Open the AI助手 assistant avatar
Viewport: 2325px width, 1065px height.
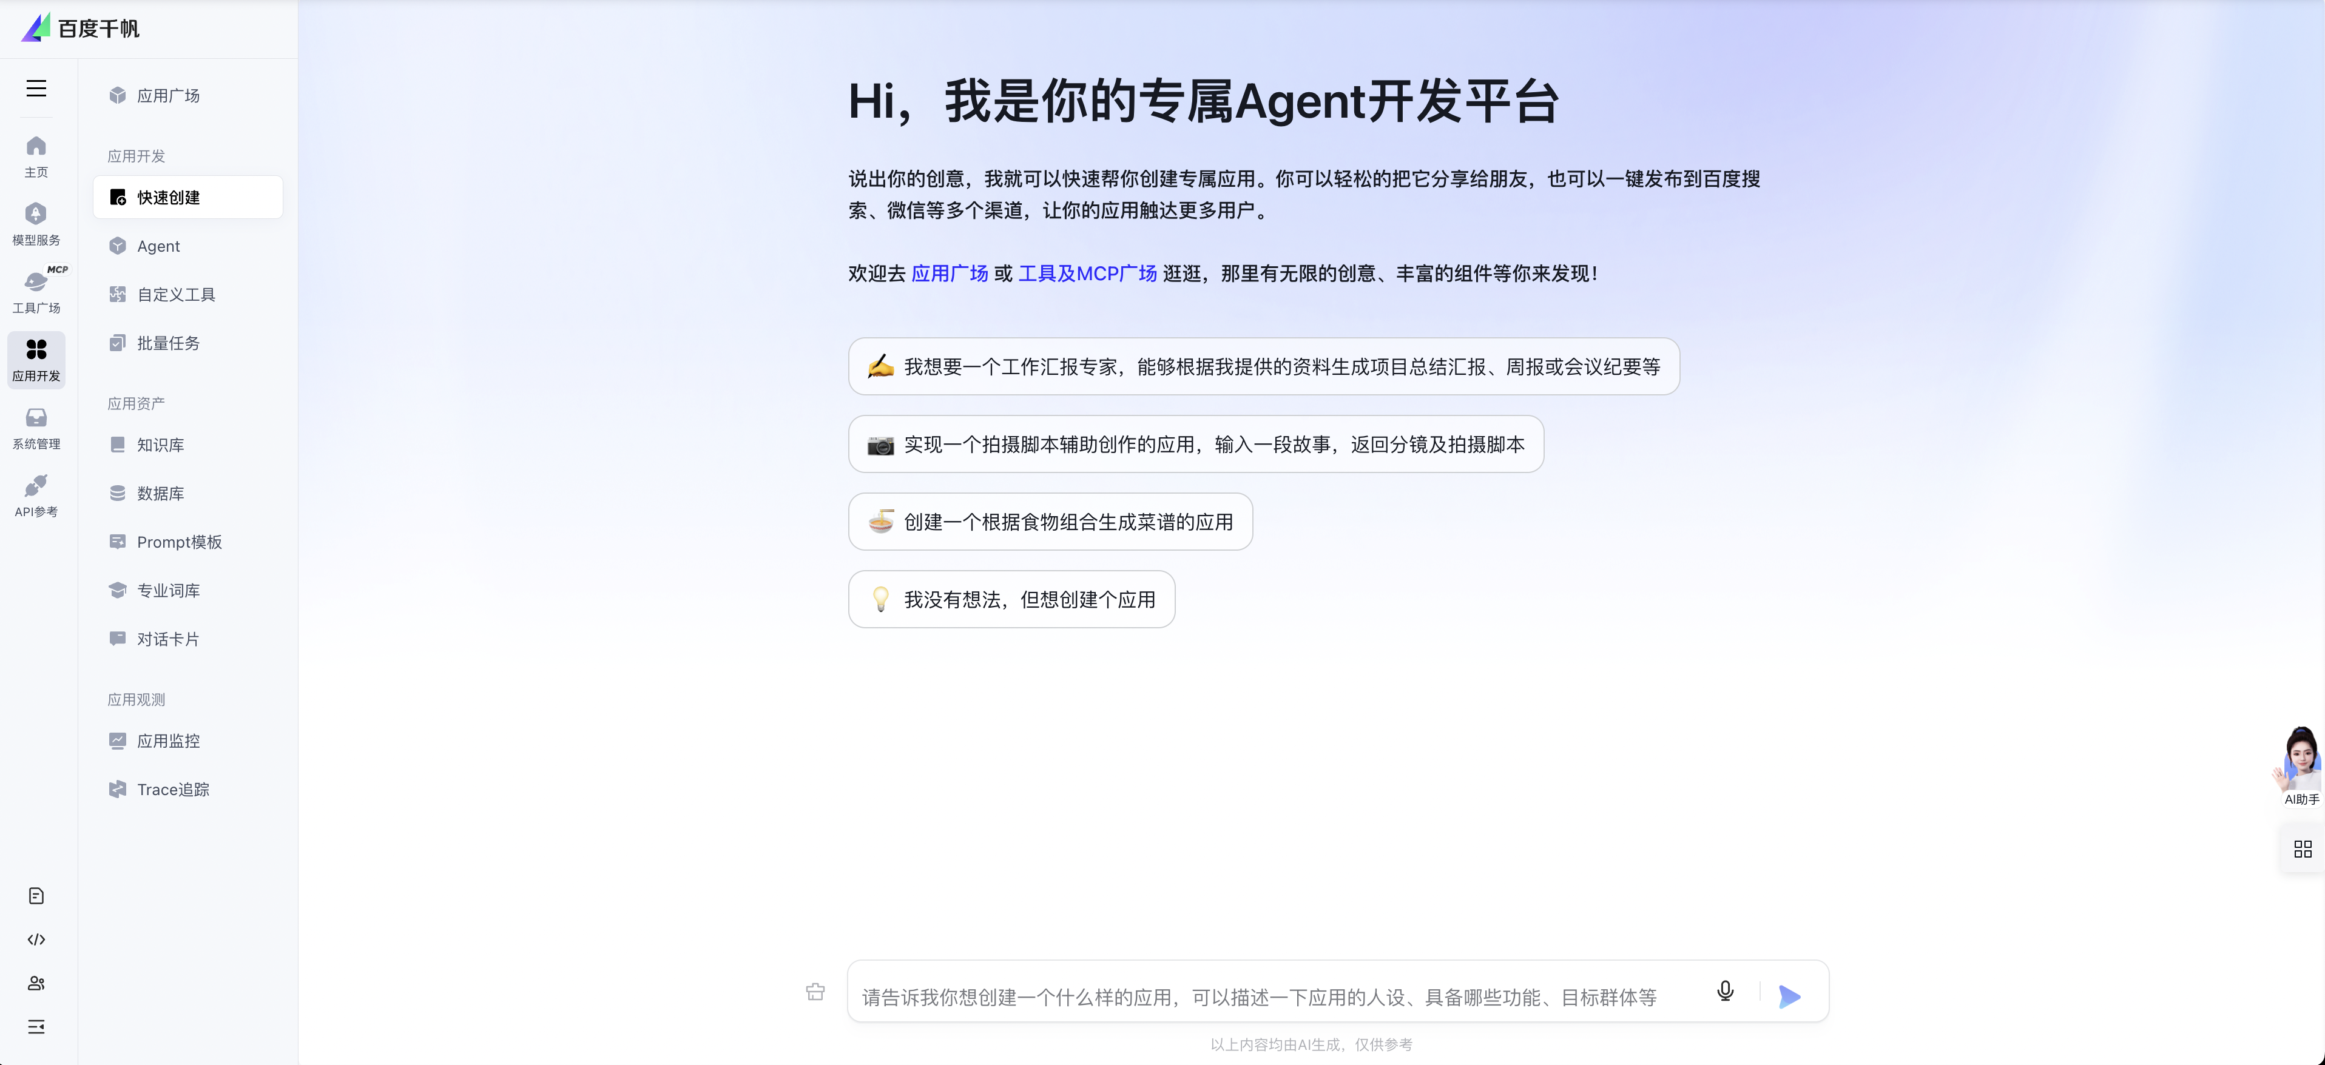point(2301,762)
